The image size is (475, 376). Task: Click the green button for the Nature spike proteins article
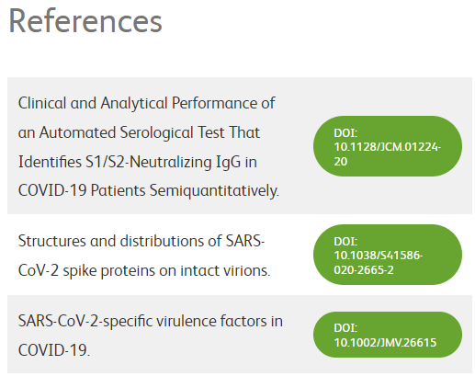click(388, 255)
